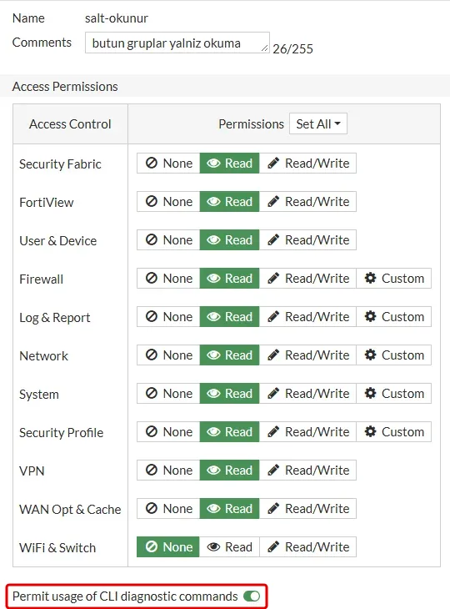The image size is (450, 609).
Task: Set Network permission to Read
Action: [x=230, y=355]
